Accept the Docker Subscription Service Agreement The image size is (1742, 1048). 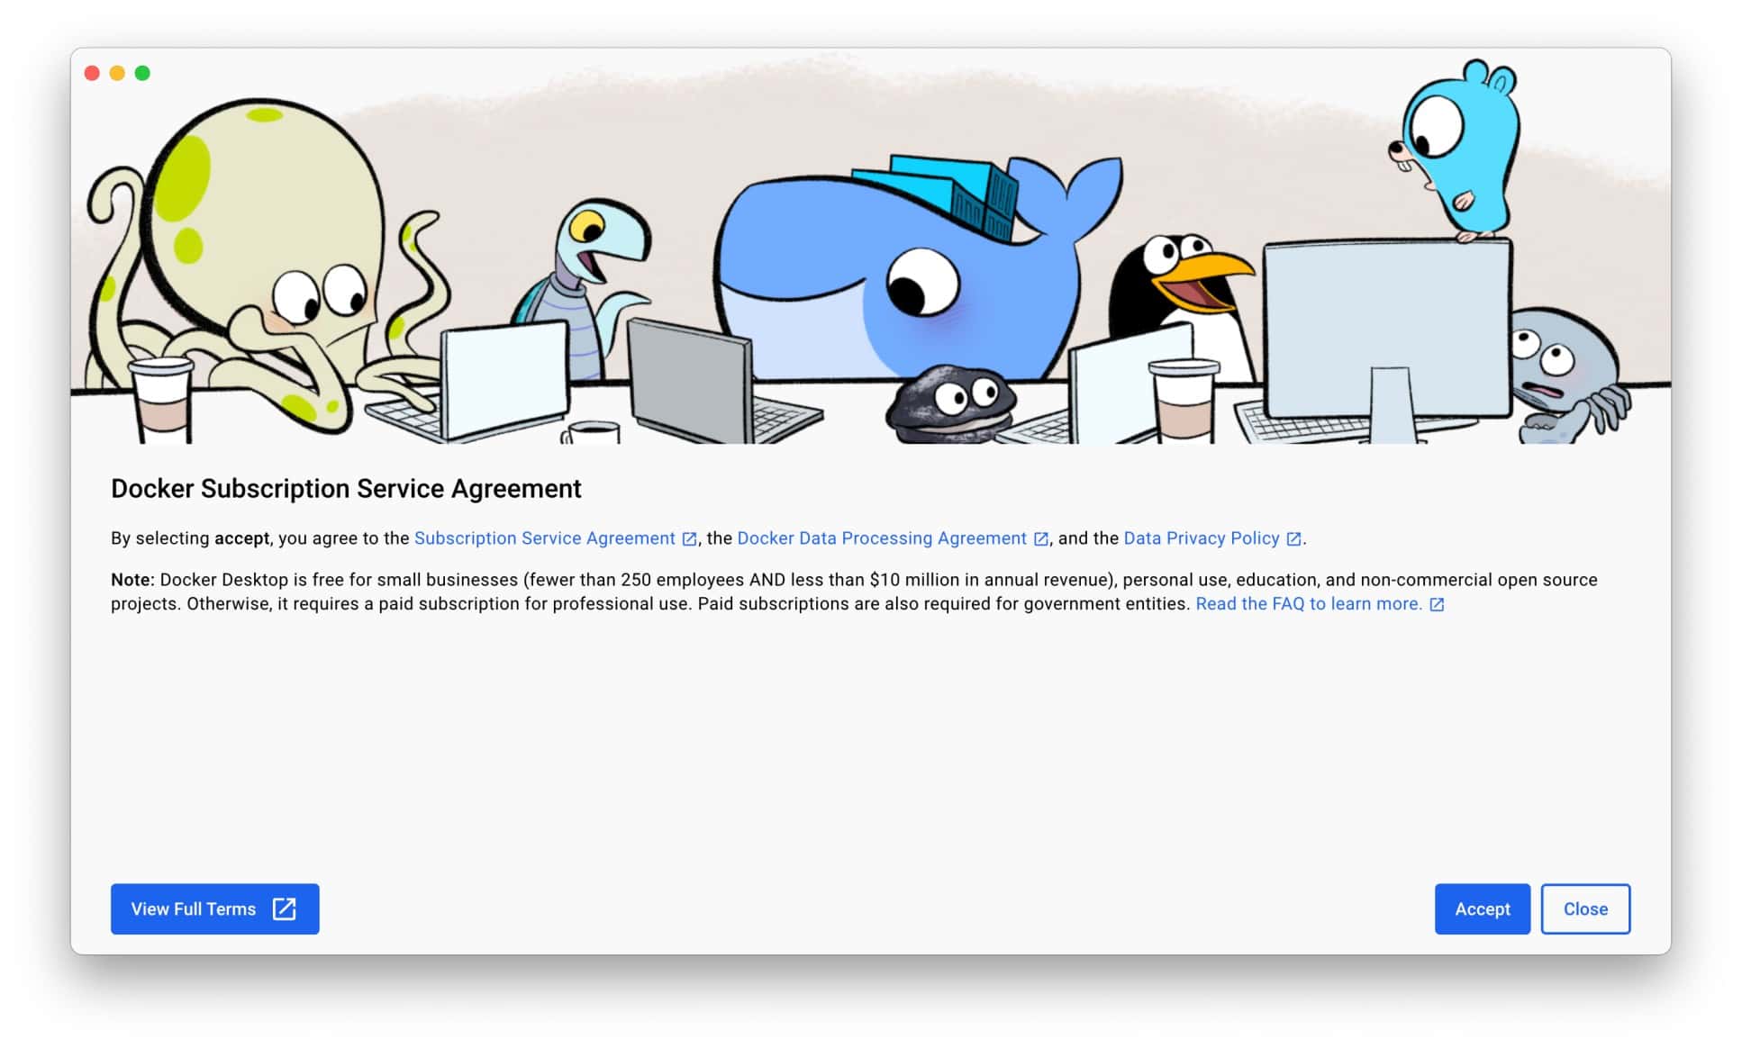point(1482,908)
